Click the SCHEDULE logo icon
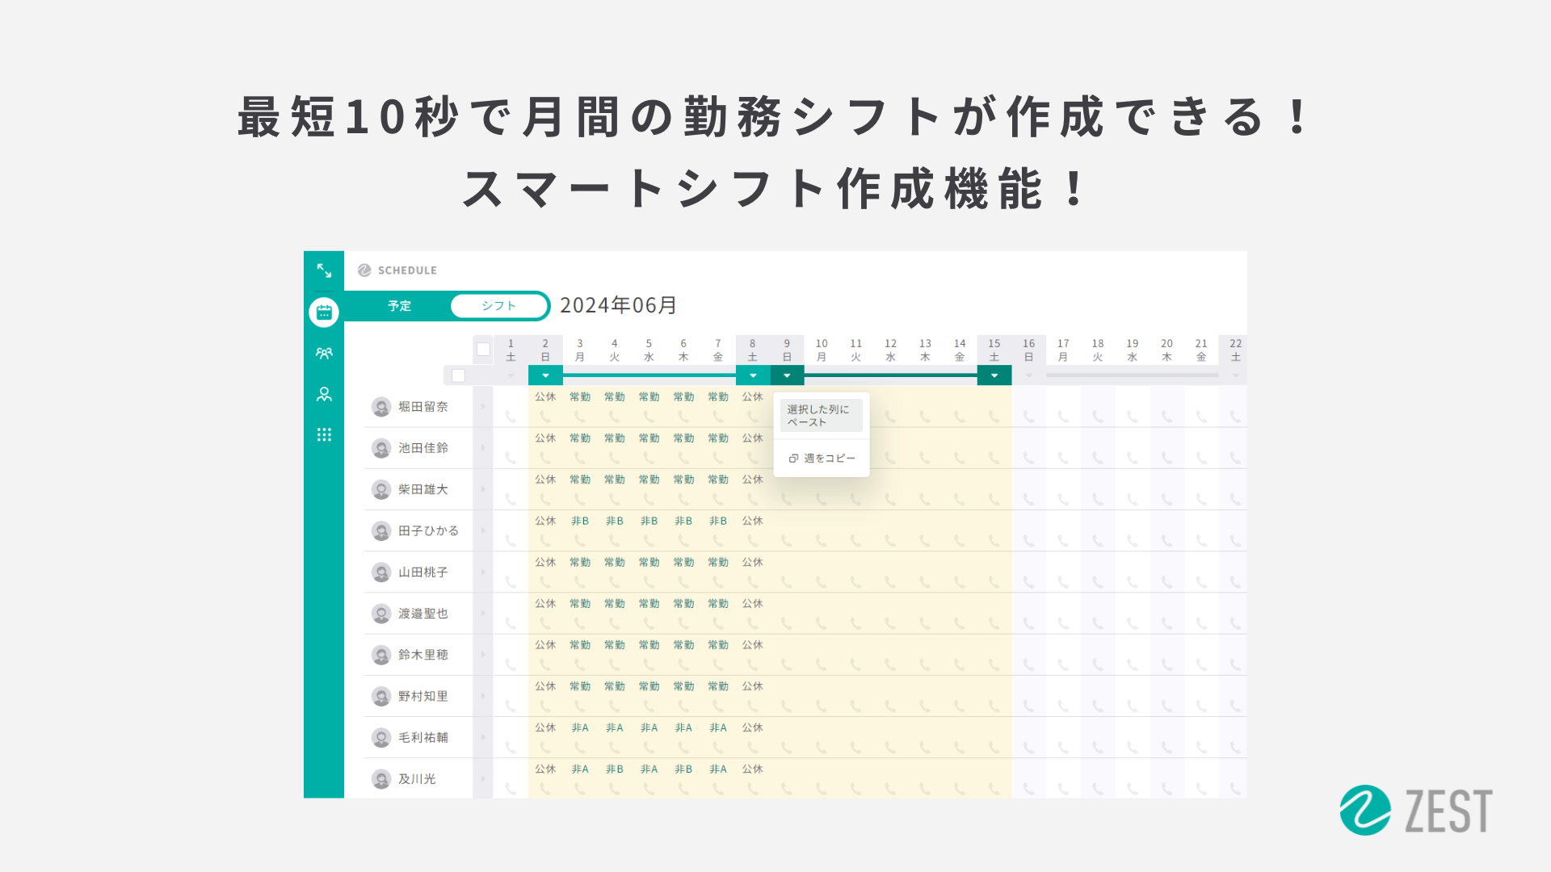Viewport: 1551px width, 872px height. point(364,270)
